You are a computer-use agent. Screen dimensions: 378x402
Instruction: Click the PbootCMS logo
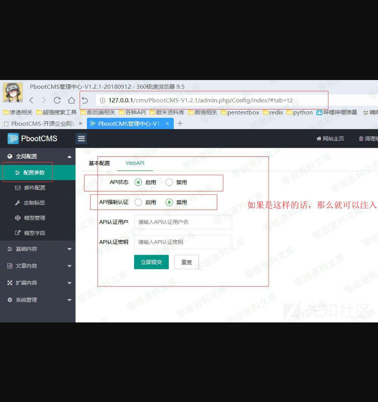[x=33, y=139]
